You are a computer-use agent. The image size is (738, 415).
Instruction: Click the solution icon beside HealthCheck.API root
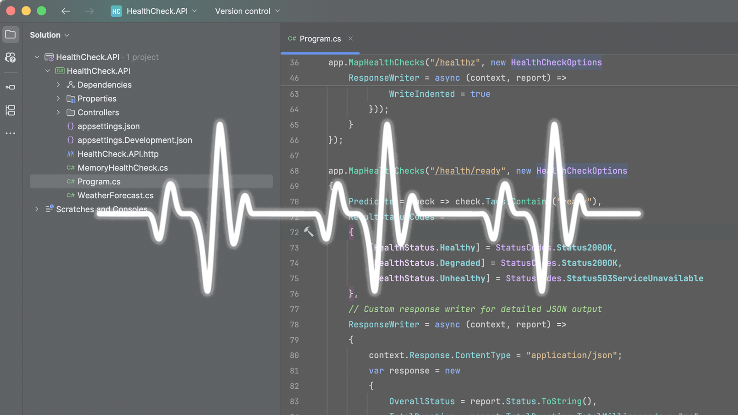point(49,57)
